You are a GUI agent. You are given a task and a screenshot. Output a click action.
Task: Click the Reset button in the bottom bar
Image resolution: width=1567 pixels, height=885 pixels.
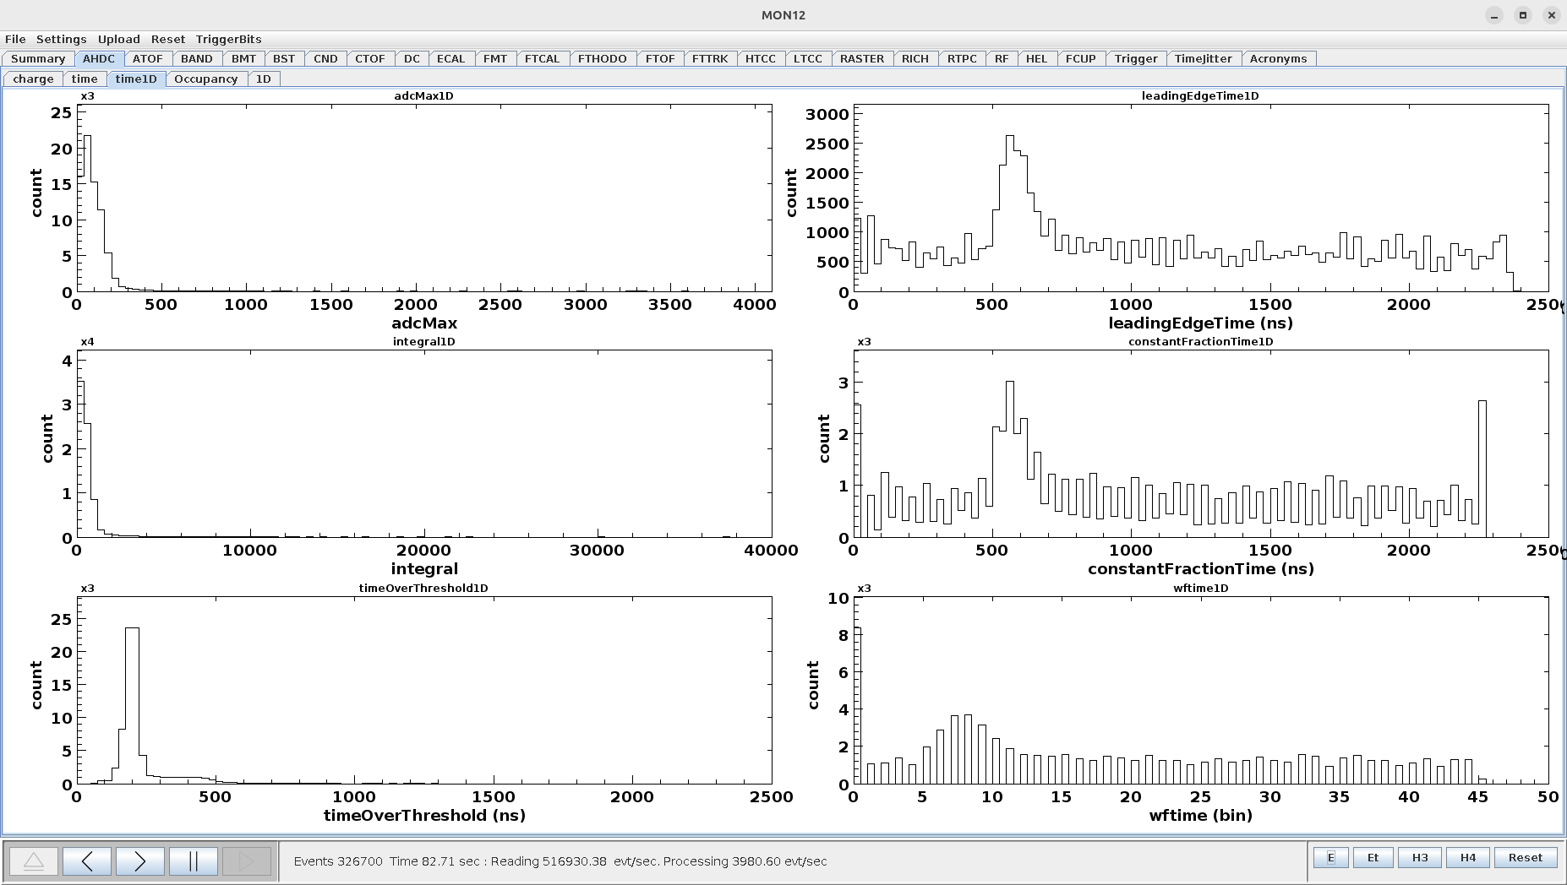click(x=1525, y=857)
